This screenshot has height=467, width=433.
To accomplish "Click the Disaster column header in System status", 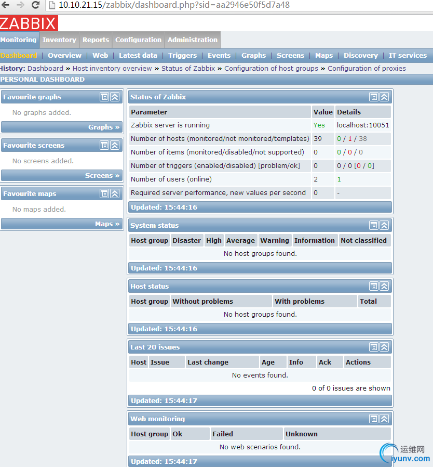I will [187, 240].
